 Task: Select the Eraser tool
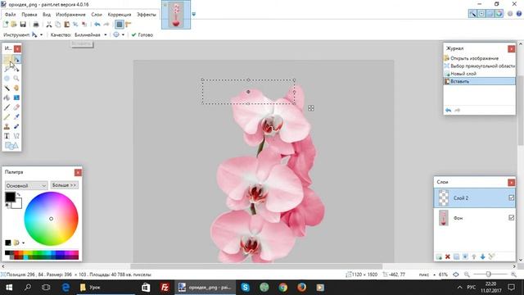(x=16, y=107)
